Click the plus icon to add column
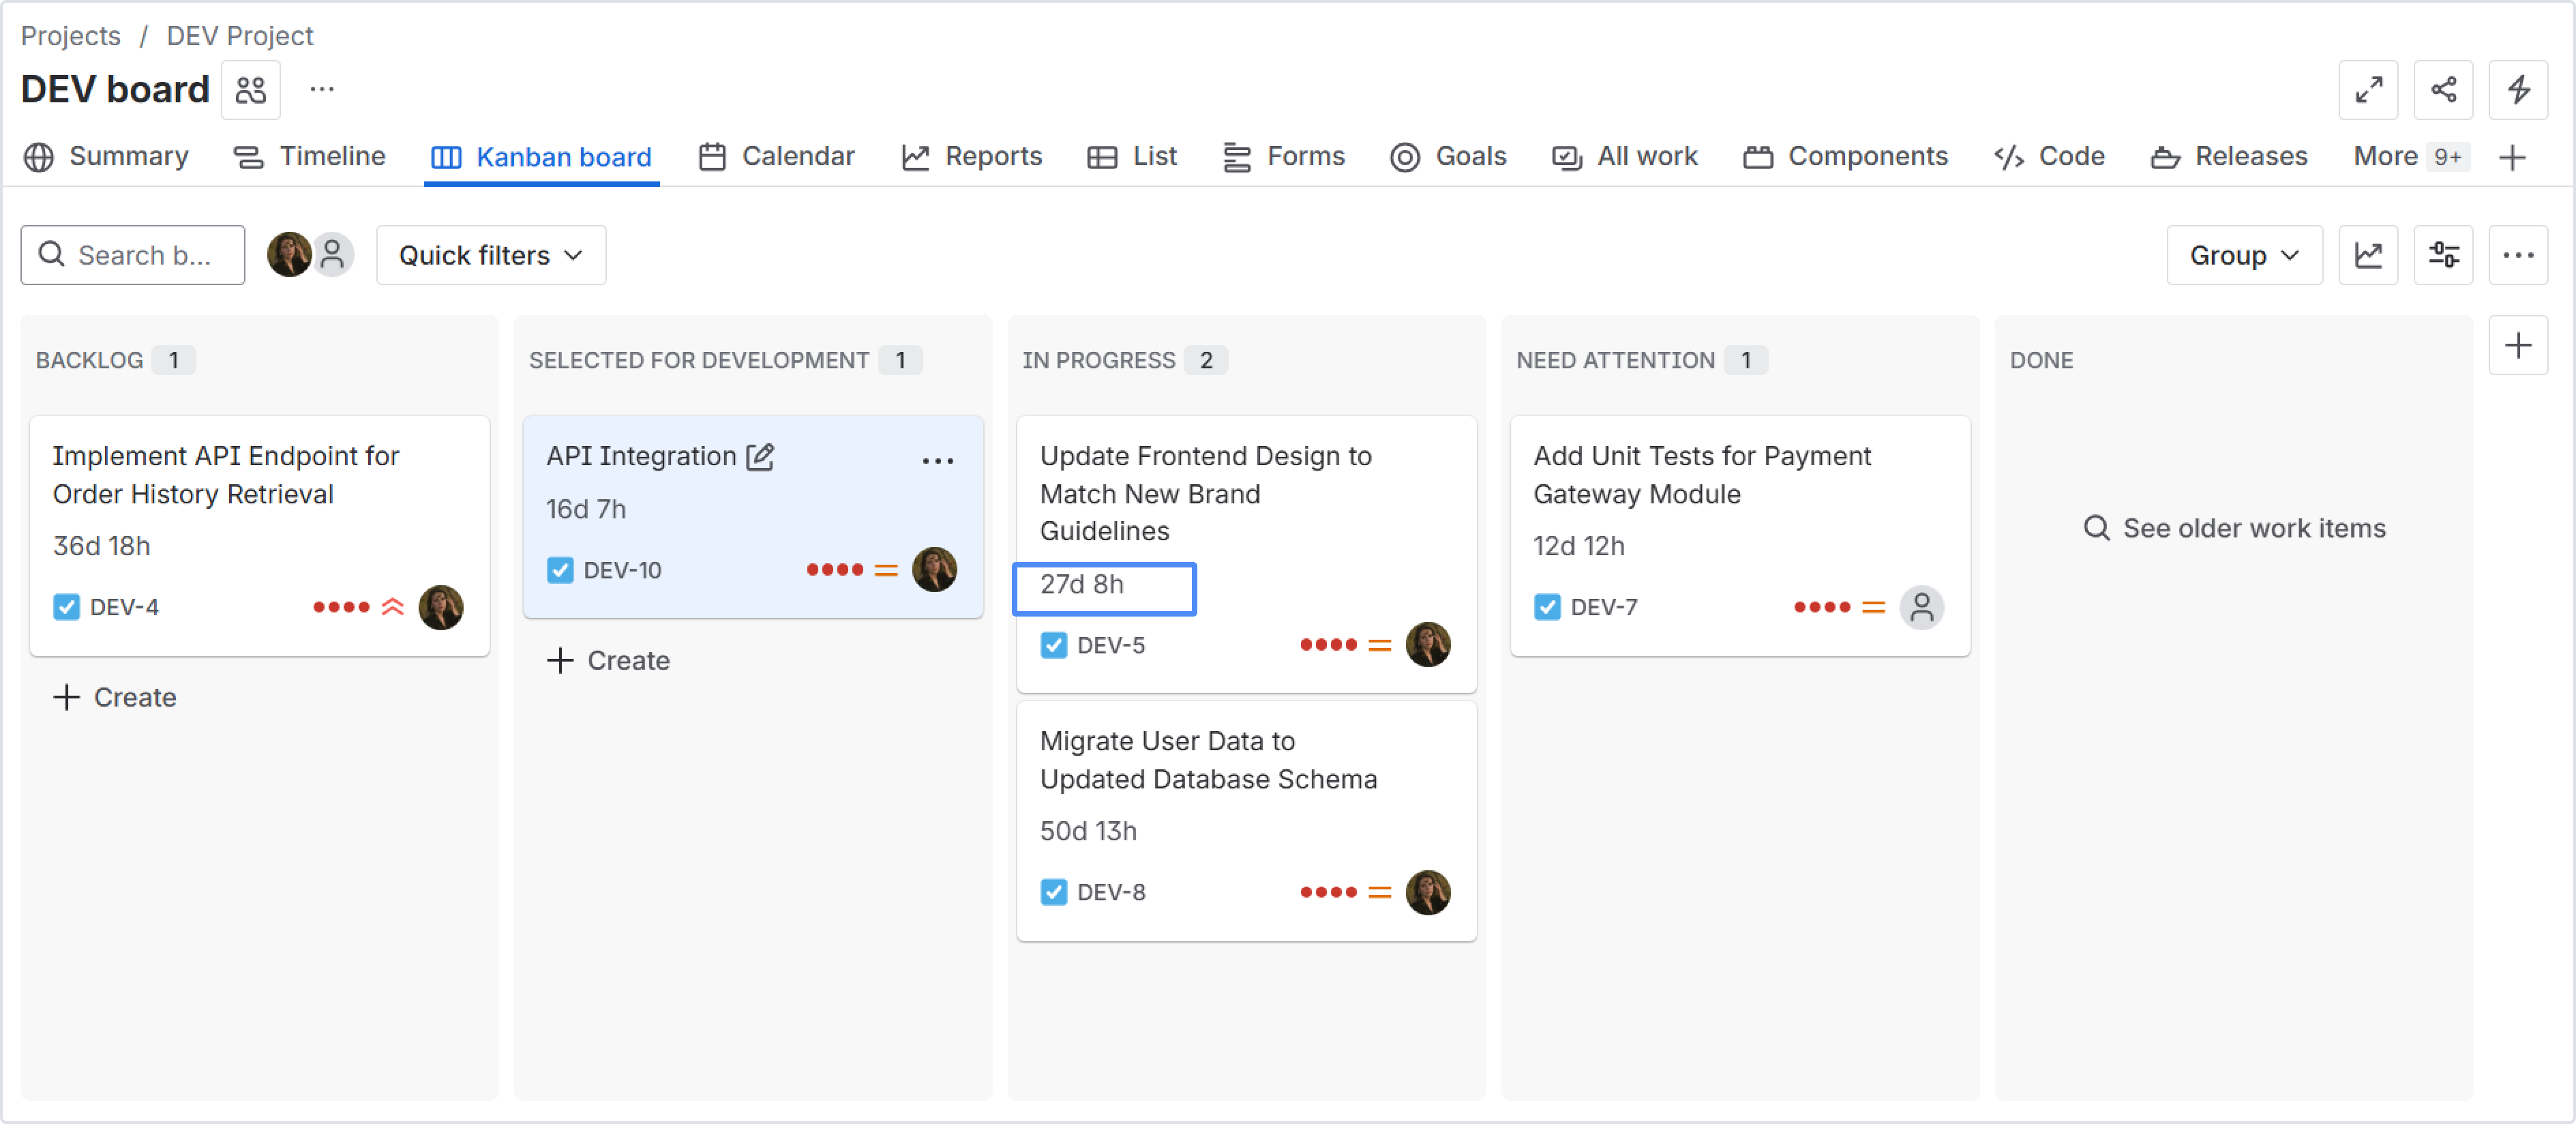 pos(2518,346)
